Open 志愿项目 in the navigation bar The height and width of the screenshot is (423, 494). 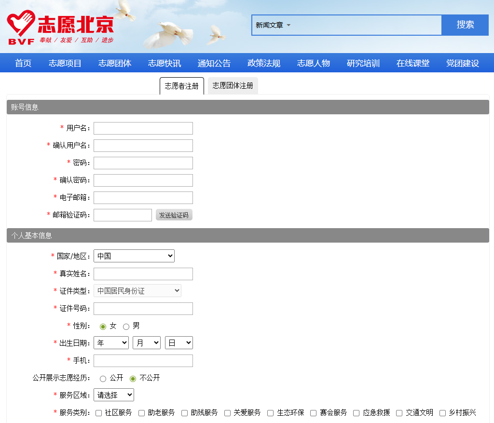point(65,63)
